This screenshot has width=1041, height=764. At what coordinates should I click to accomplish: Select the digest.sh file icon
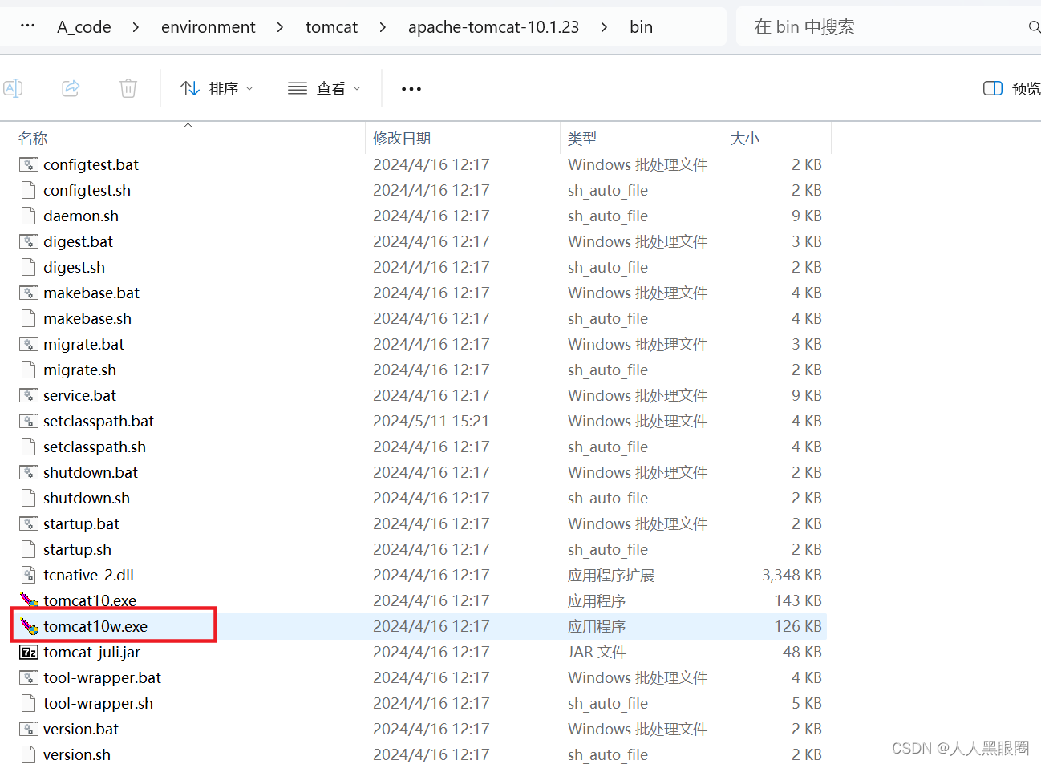click(x=29, y=267)
